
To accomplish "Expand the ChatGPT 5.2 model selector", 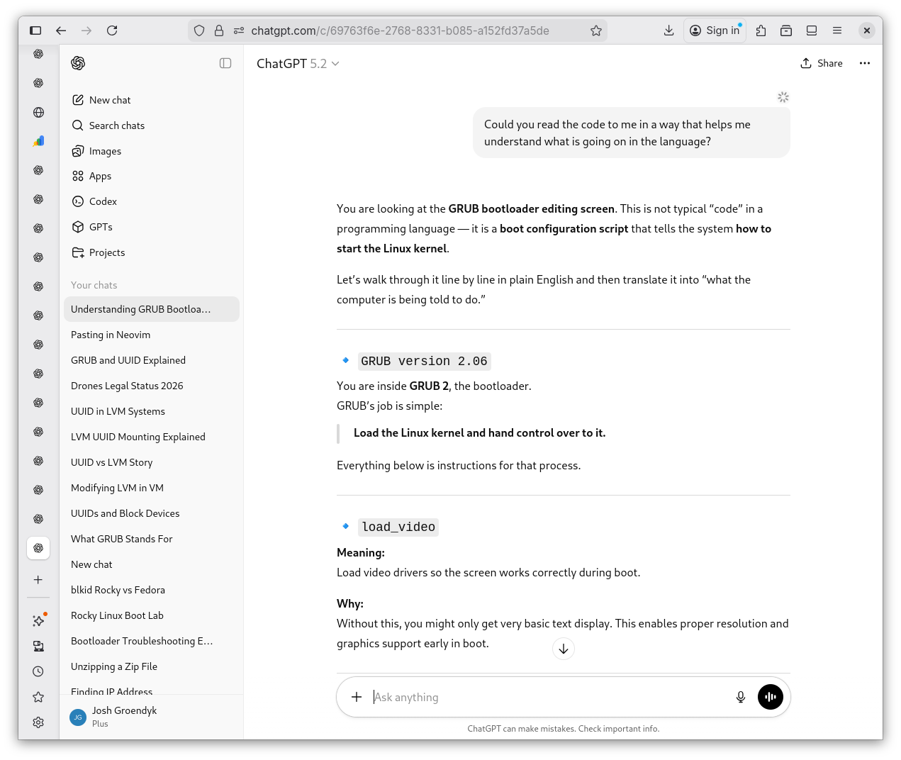I will pyautogui.click(x=298, y=64).
